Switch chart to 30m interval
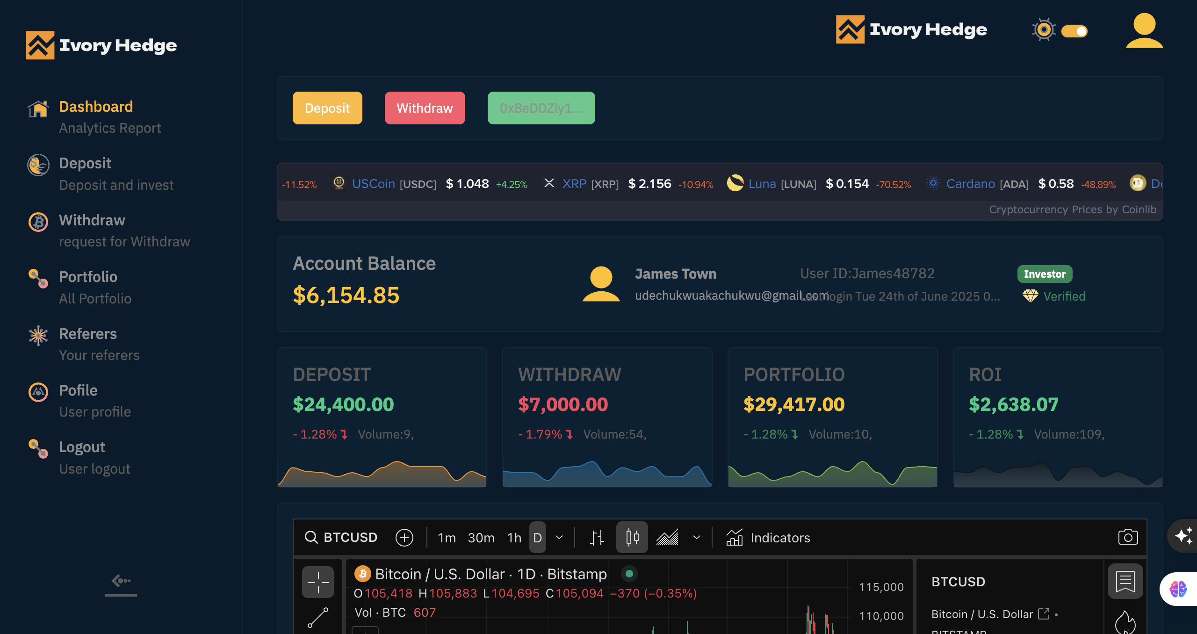 coord(481,537)
